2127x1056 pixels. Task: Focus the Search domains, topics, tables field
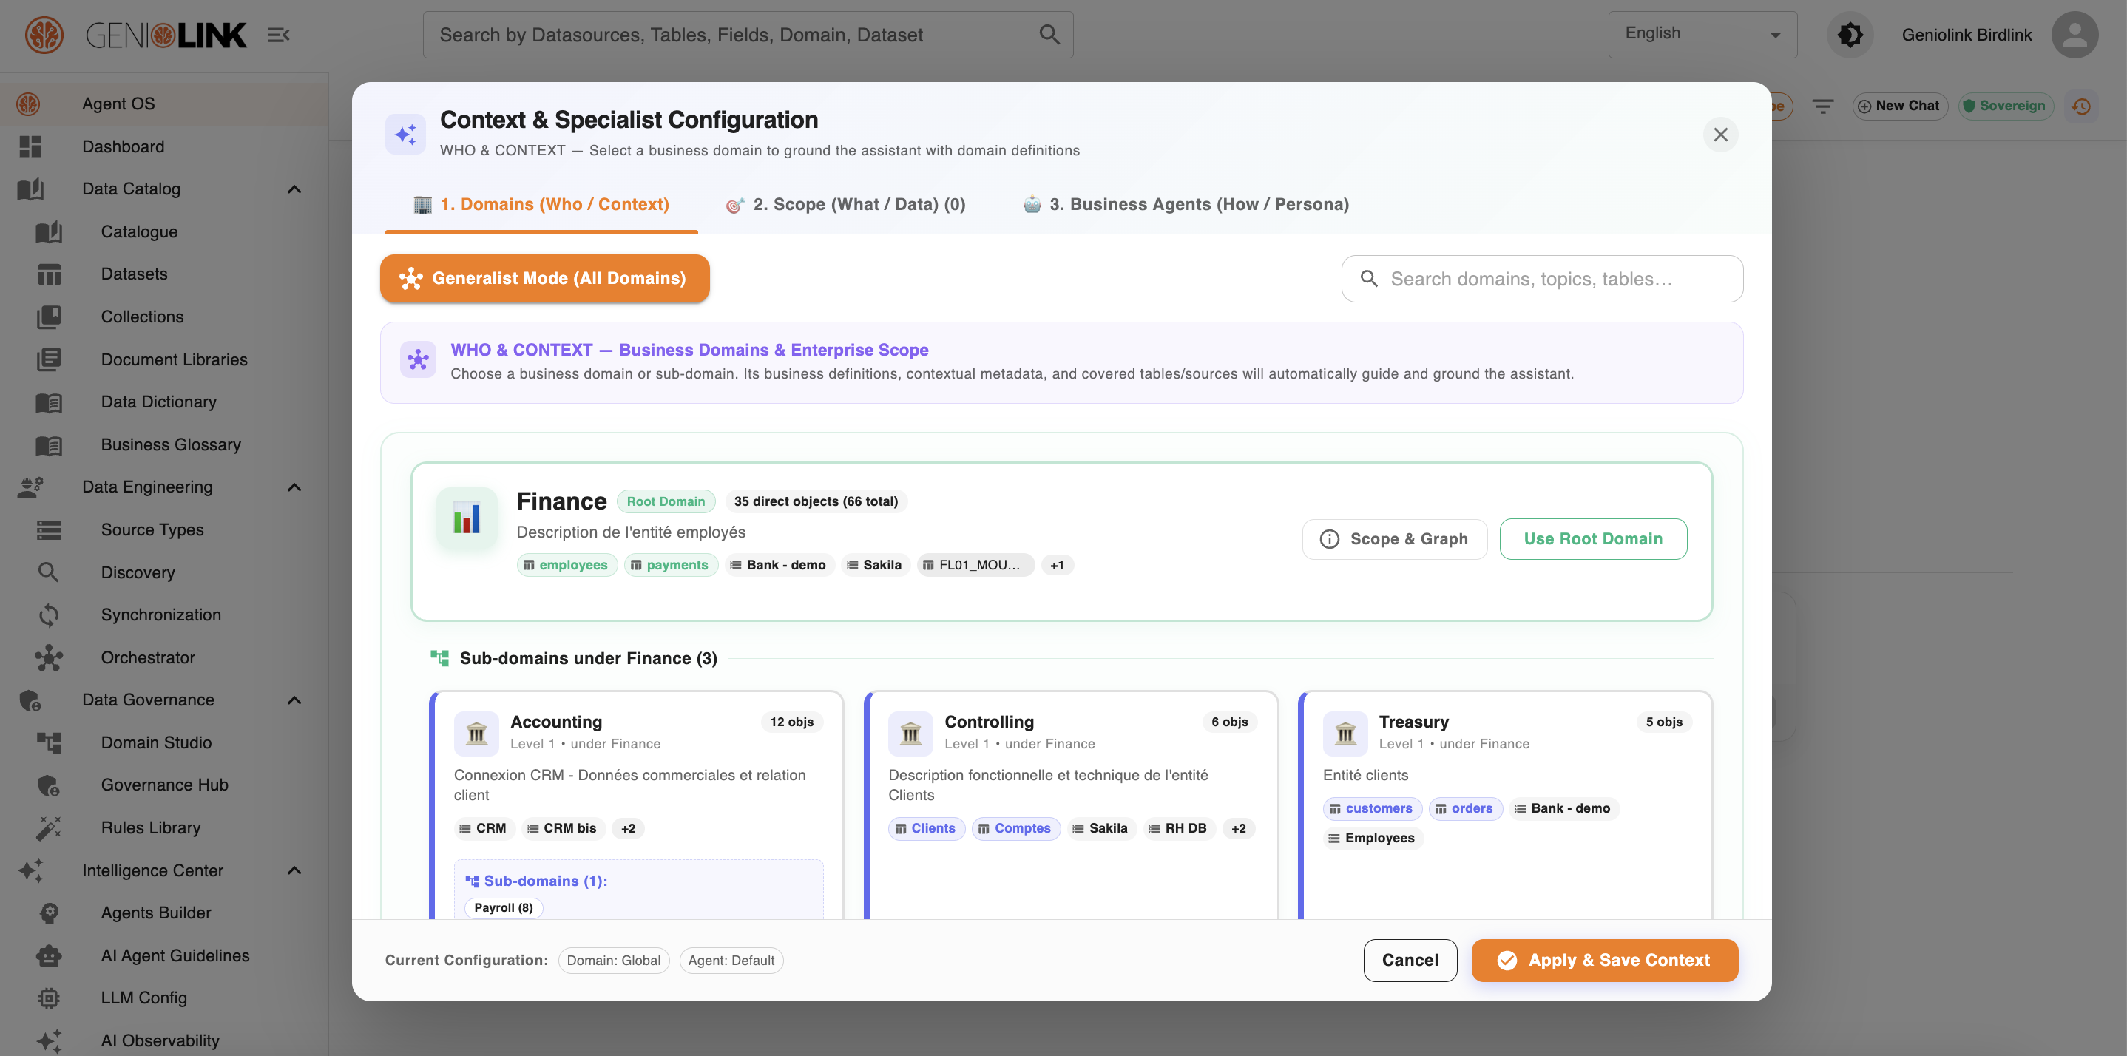1541,279
